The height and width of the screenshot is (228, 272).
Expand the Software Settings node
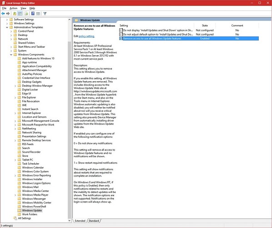tap(7, 20)
